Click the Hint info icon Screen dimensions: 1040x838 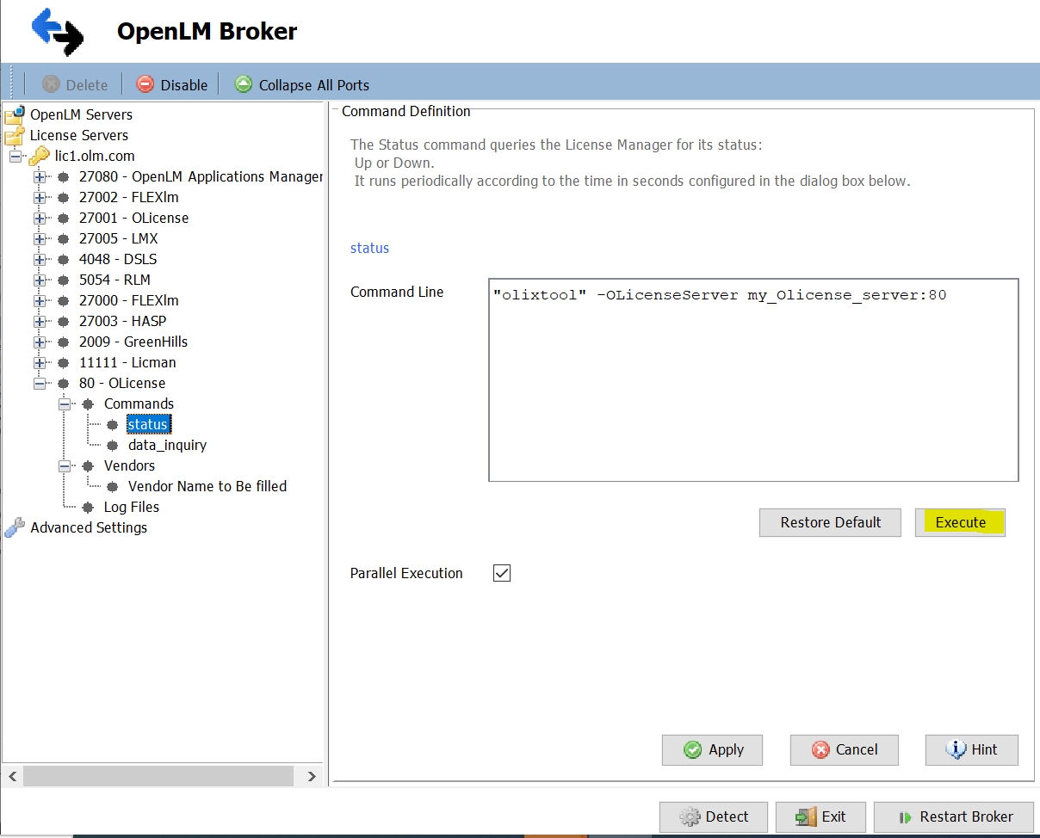click(x=957, y=749)
